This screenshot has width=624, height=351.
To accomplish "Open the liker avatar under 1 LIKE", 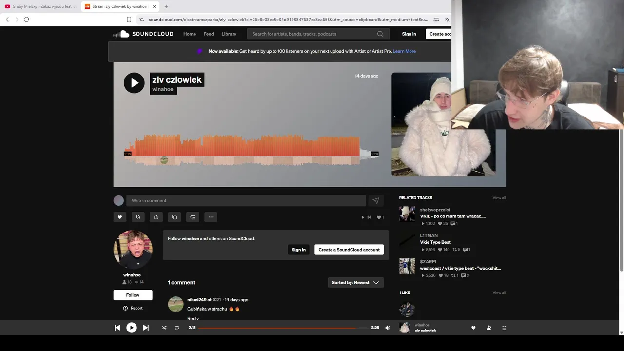I will click(407, 310).
